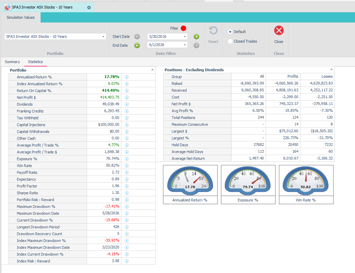This screenshot has height=273, width=355.
Task: Click the info icon for Index Risk : Reward
Action: pyautogui.click(x=127, y=261)
